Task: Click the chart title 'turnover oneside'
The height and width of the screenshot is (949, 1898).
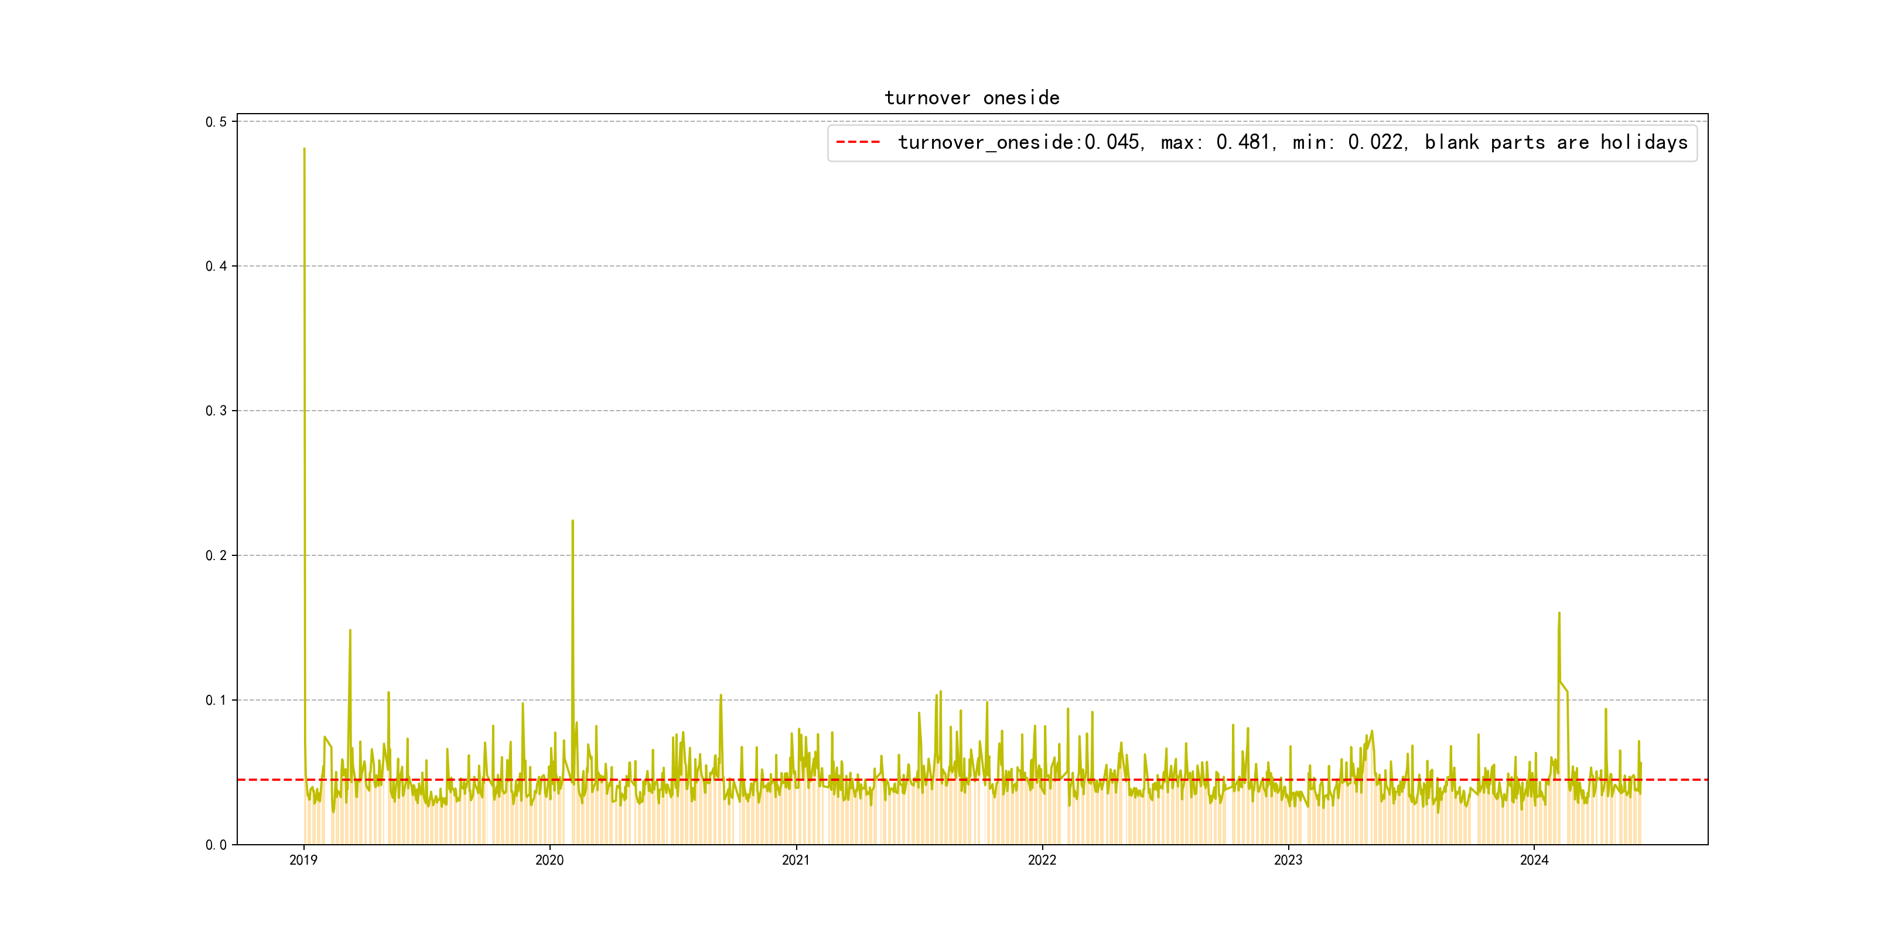Action: coord(971,98)
